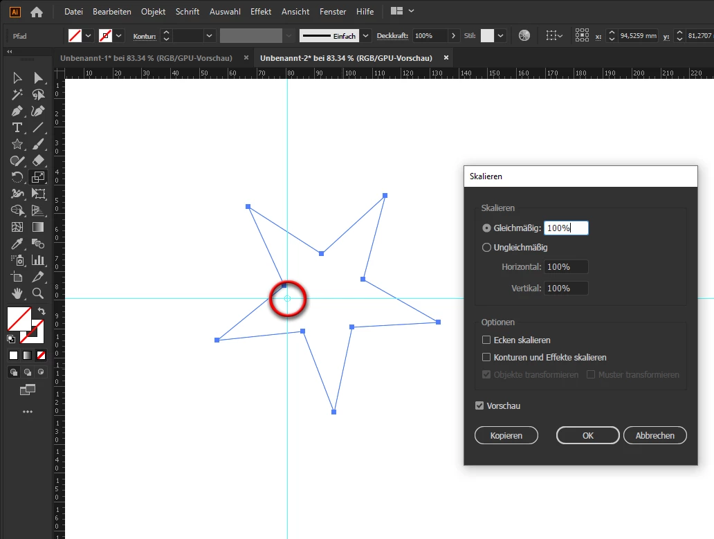
Task: Select the Mesh tool
Action: 17,227
